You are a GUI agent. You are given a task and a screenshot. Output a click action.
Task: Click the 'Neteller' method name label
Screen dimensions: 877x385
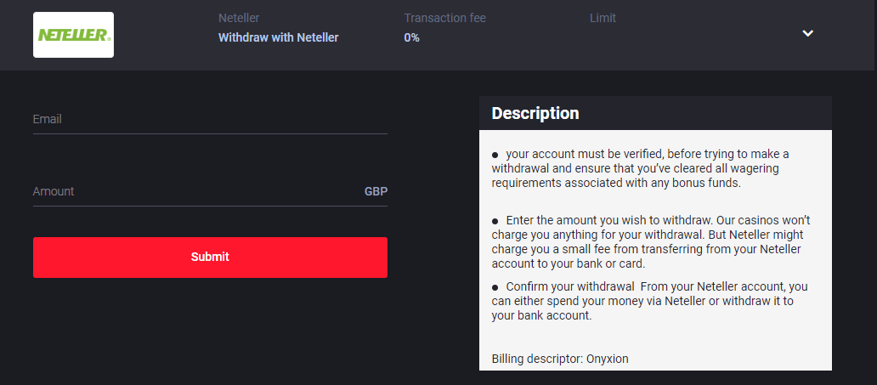click(x=239, y=18)
